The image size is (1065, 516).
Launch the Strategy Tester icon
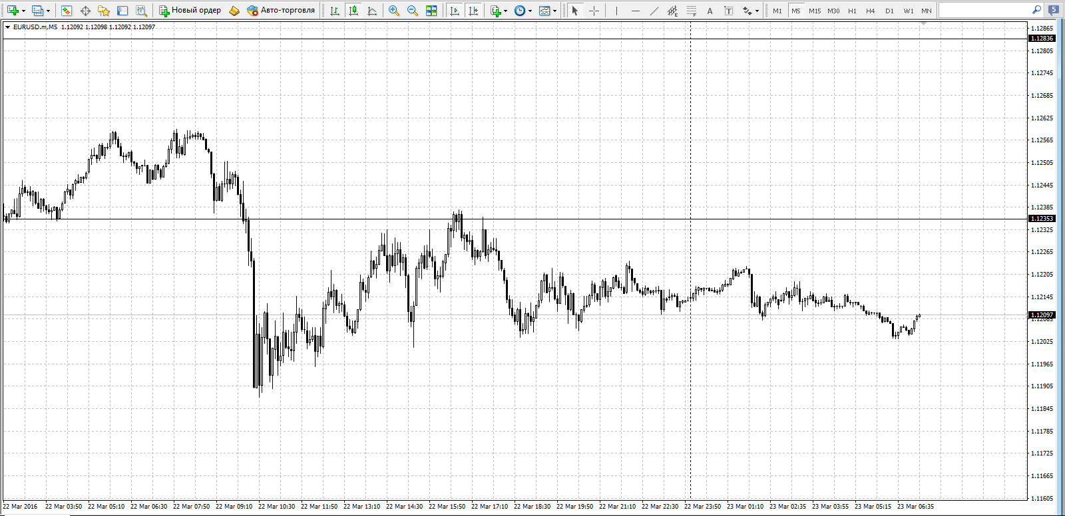click(x=141, y=11)
